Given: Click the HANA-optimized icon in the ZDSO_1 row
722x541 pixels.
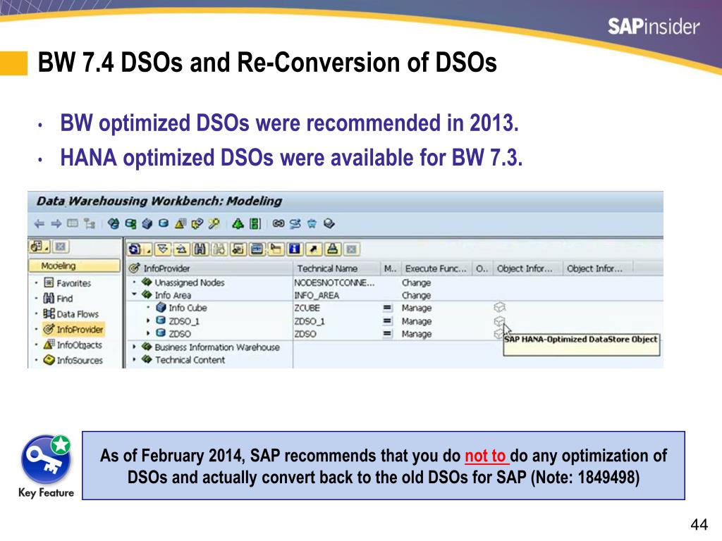Looking at the screenshot, I should point(500,321).
